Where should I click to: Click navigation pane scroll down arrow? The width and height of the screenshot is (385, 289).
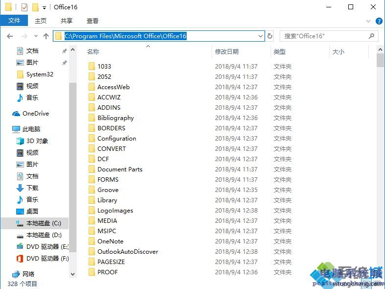click(72, 274)
